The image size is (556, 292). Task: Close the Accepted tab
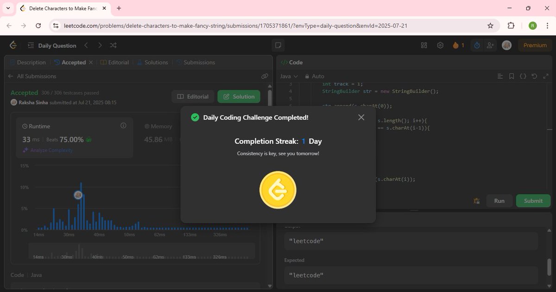pos(91,63)
